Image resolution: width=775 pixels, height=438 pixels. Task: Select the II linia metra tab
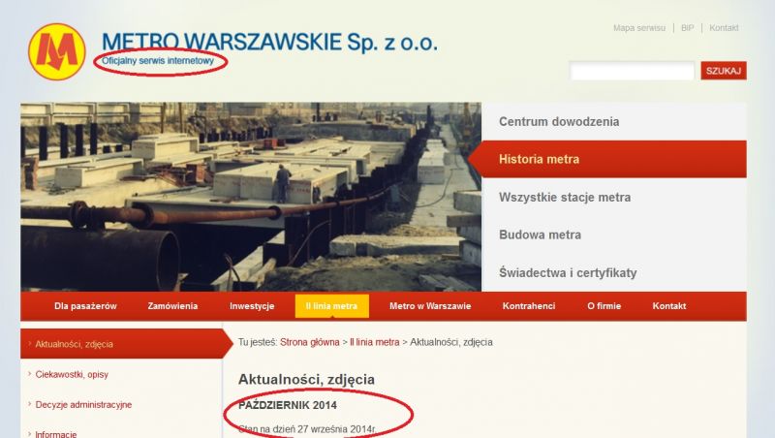pyautogui.click(x=331, y=306)
